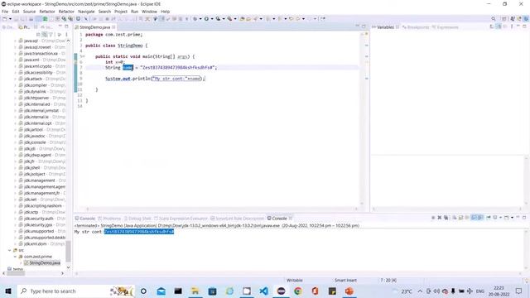Screen dimensions: 530x298
Task: Open the New wizard dropdown arrow
Action: pos(10,19)
